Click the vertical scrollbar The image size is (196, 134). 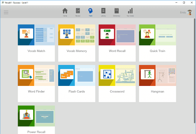click(x=194, y=71)
